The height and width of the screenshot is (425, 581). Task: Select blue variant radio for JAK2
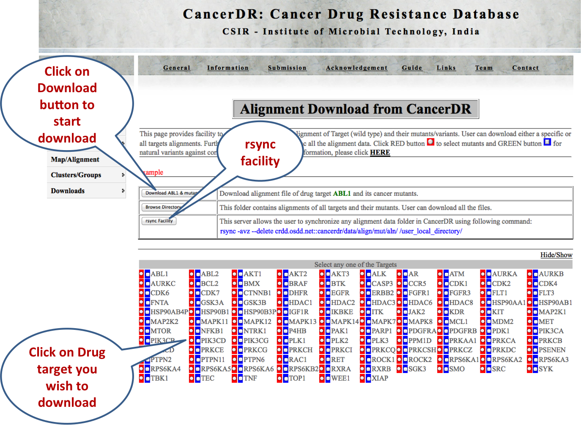pyautogui.click(x=405, y=312)
